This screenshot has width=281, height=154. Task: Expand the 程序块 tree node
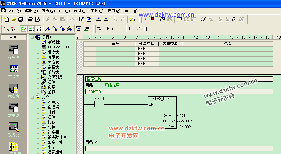(x=38, y=52)
